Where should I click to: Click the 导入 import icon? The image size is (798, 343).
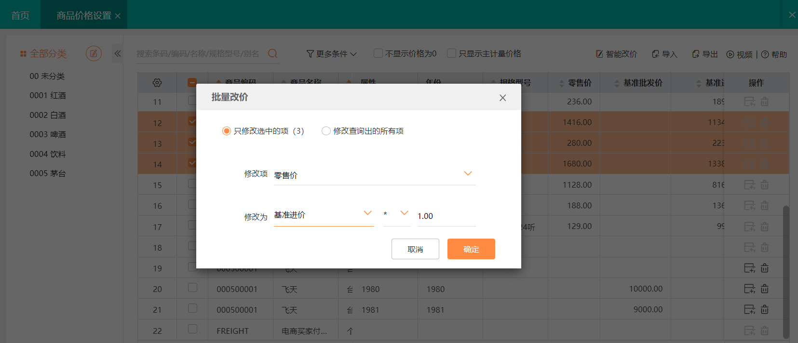tap(655, 54)
